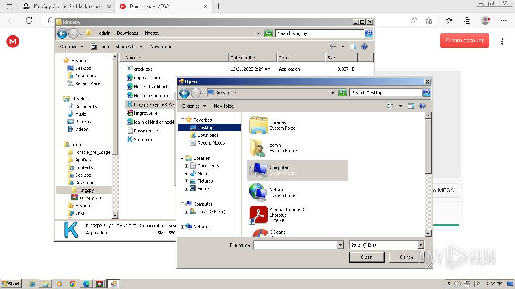Open Internet Explorer from the taskbar

pos(32,284)
